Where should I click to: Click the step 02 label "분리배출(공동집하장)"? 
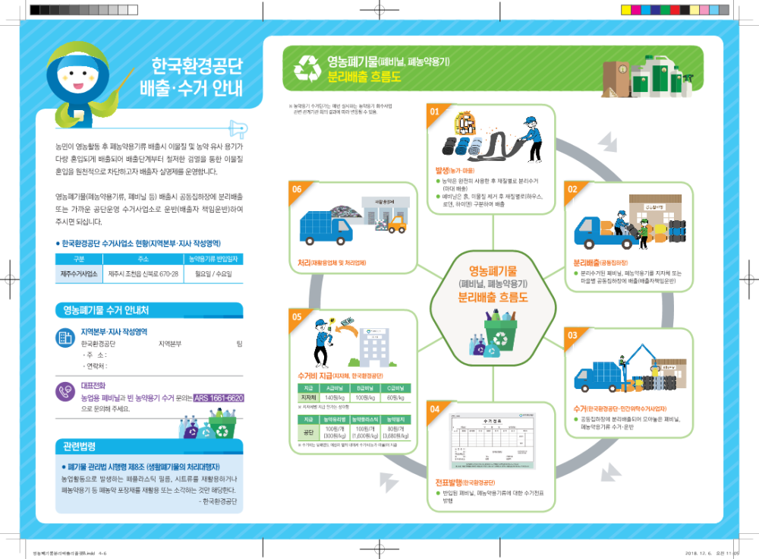tap(600, 263)
